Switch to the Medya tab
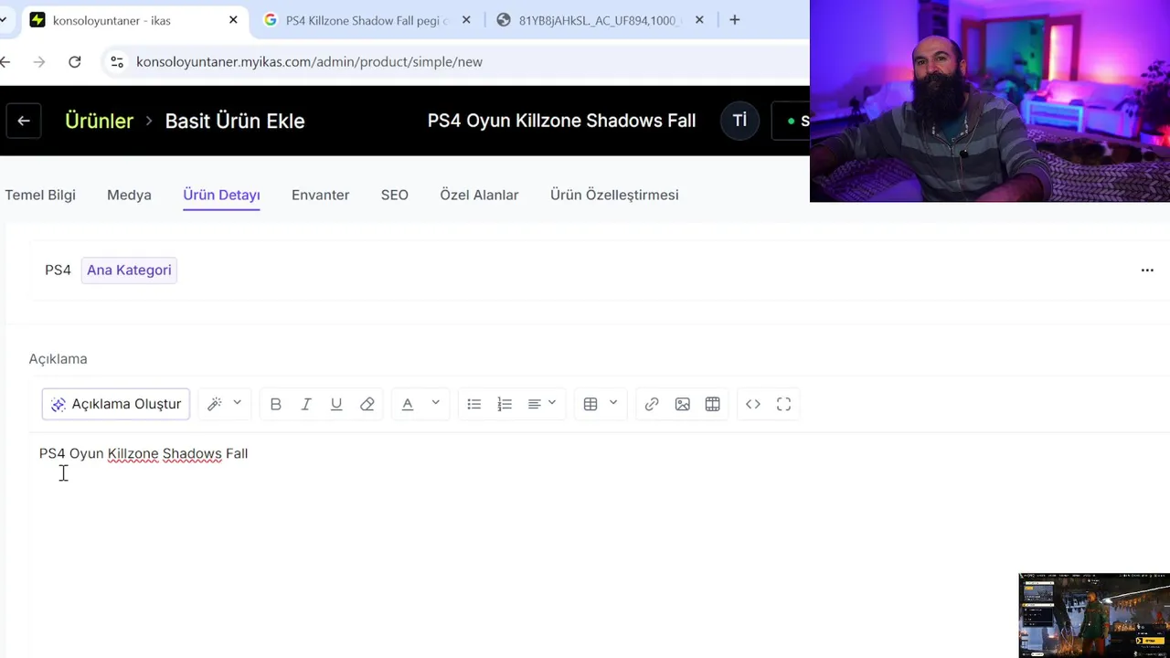 (x=129, y=195)
